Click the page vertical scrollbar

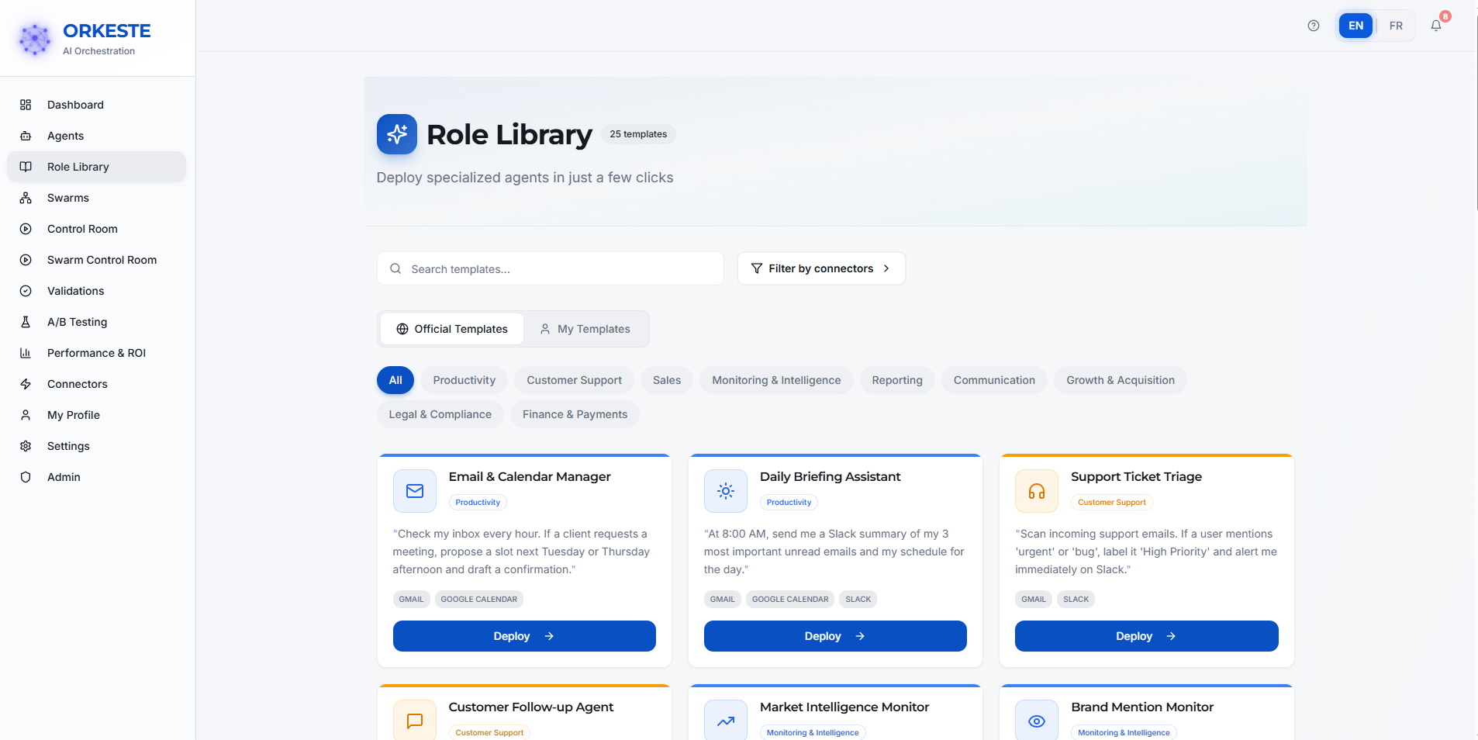point(1476,112)
